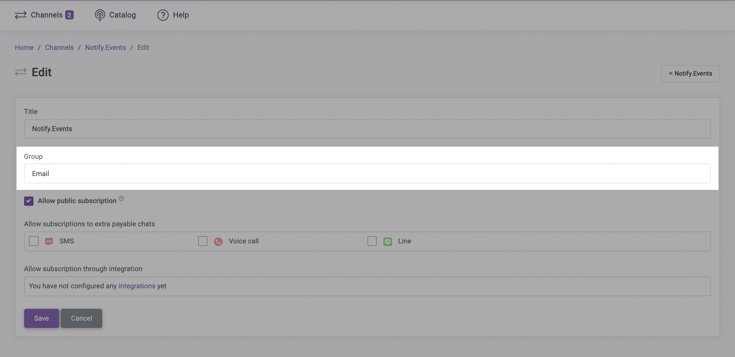Click the Edit page transfer icon
This screenshot has height=357, width=735.
(x=20, y=73)
